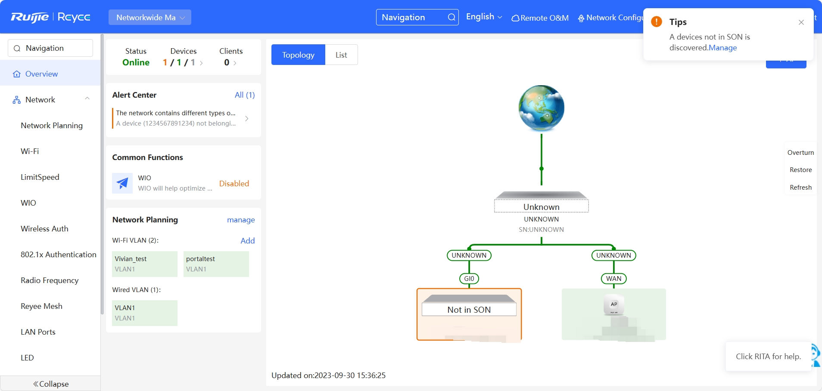The image size is (822, 391).
Task: Select the AP device icon in topology
Action: (x=613, y=305)
